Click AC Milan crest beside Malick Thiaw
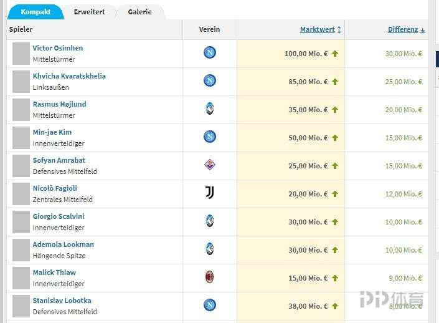Viewport: 439px width, 323px height. pyautogui.click(x=209, y=277)
